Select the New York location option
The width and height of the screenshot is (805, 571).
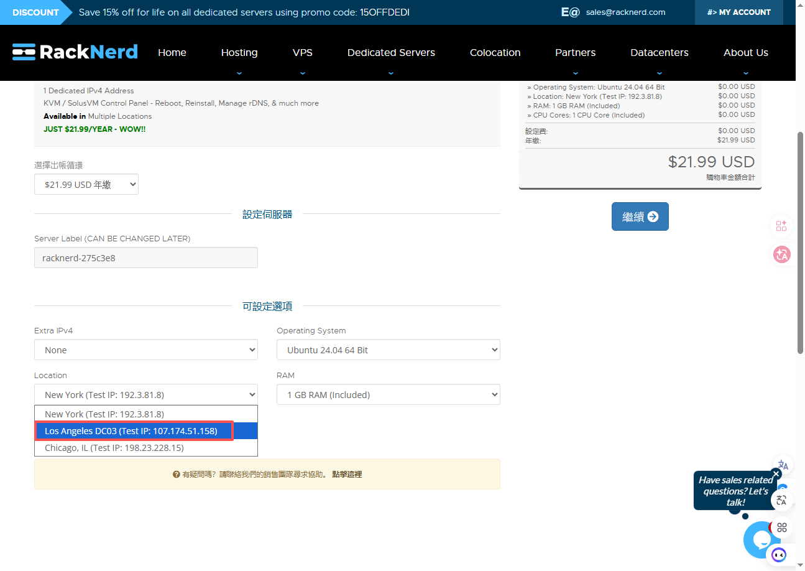[146, 414]
